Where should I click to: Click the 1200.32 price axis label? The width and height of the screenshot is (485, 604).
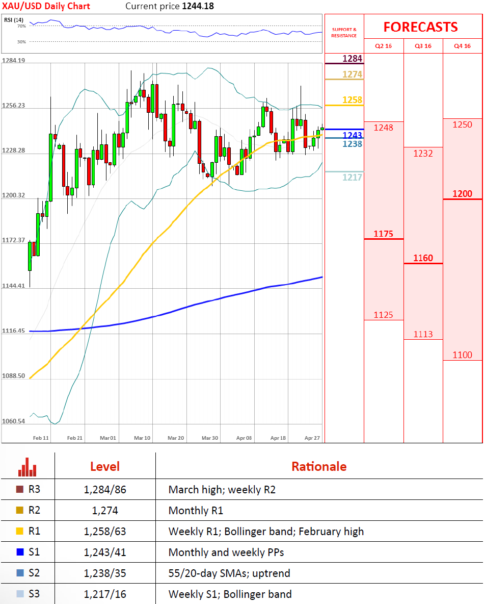point(13,195)
